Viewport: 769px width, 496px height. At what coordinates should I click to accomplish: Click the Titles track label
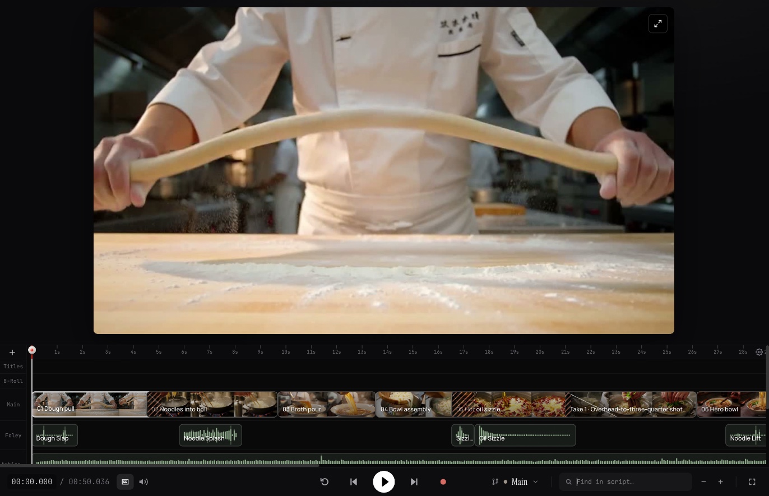(x=13, y=367)
